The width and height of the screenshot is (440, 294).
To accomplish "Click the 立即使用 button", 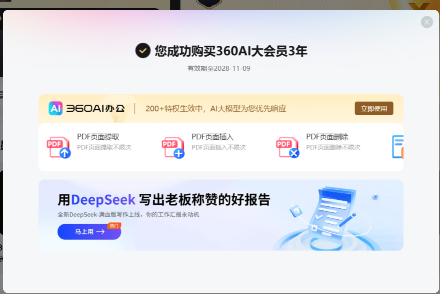I will pyautogui.click(x=374, y=108).
